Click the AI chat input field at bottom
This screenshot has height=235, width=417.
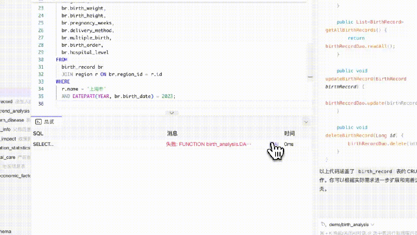[x=368, y=233]
